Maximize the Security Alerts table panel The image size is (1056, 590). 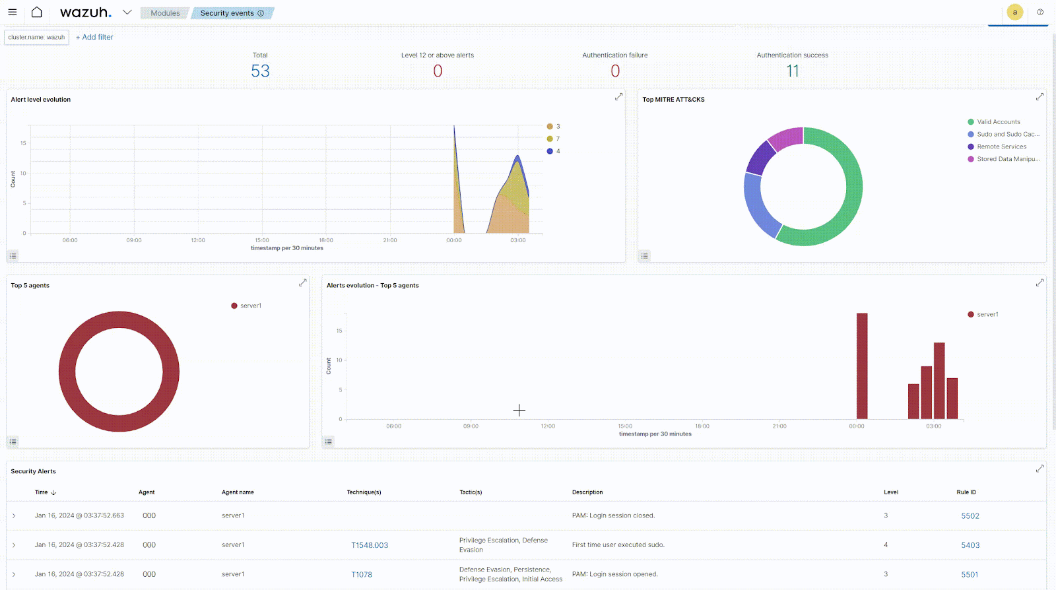(x=1039, y=469)
